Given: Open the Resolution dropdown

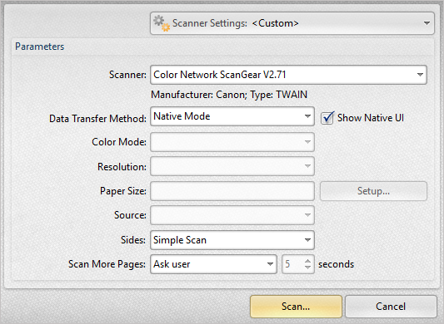Looking at the screenshot, I should pyautogui.click(x=232, y=166).
